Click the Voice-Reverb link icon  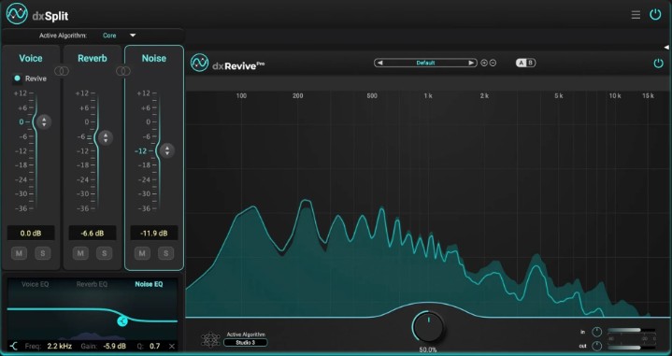[62, 71]
